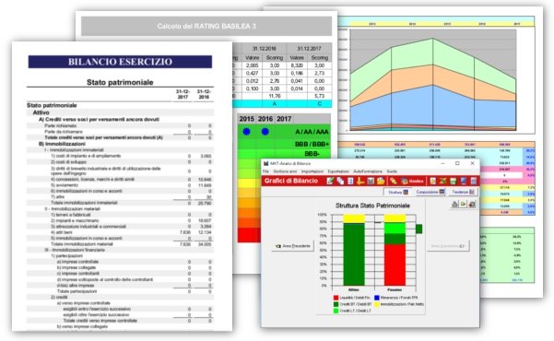
Task: Click the cyan C rating cell for 2017
Action: pos(320,103)
